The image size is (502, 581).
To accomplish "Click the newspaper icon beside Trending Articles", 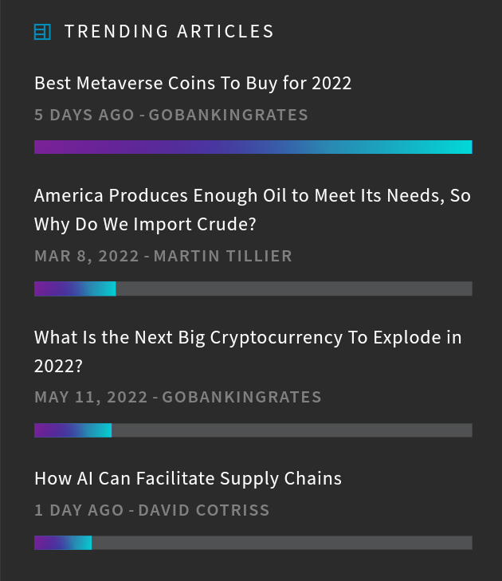I will [42, 32].
